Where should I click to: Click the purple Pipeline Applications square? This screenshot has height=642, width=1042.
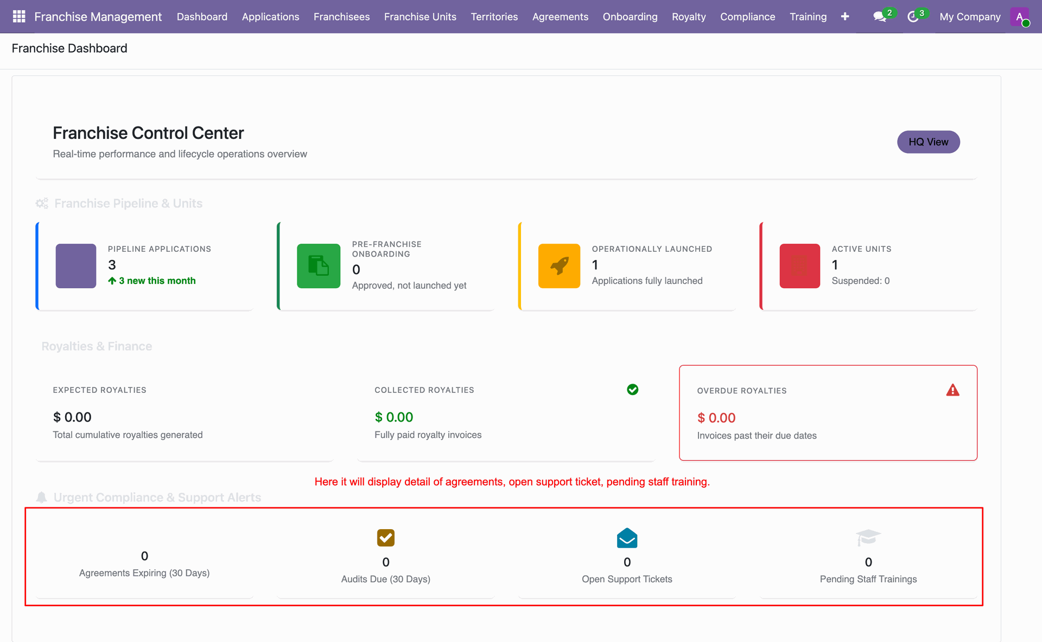(76, 266)
